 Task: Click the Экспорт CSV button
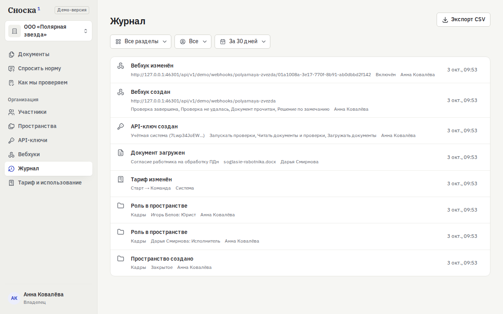tap(463, 20)
